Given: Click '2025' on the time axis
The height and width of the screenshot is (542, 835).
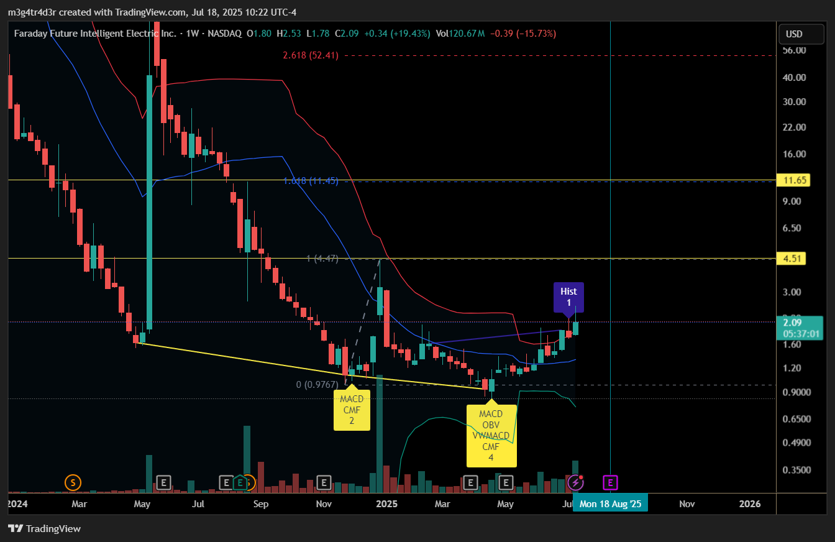Looking at the screenshot, I should click(386, 504).
